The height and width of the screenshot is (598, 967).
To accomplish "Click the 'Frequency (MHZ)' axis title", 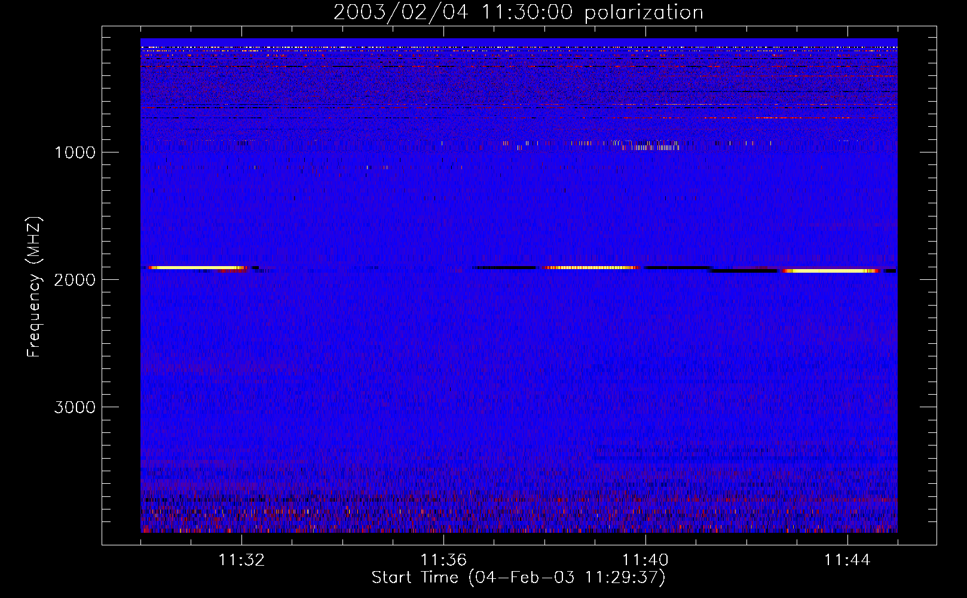I will 34,286.
